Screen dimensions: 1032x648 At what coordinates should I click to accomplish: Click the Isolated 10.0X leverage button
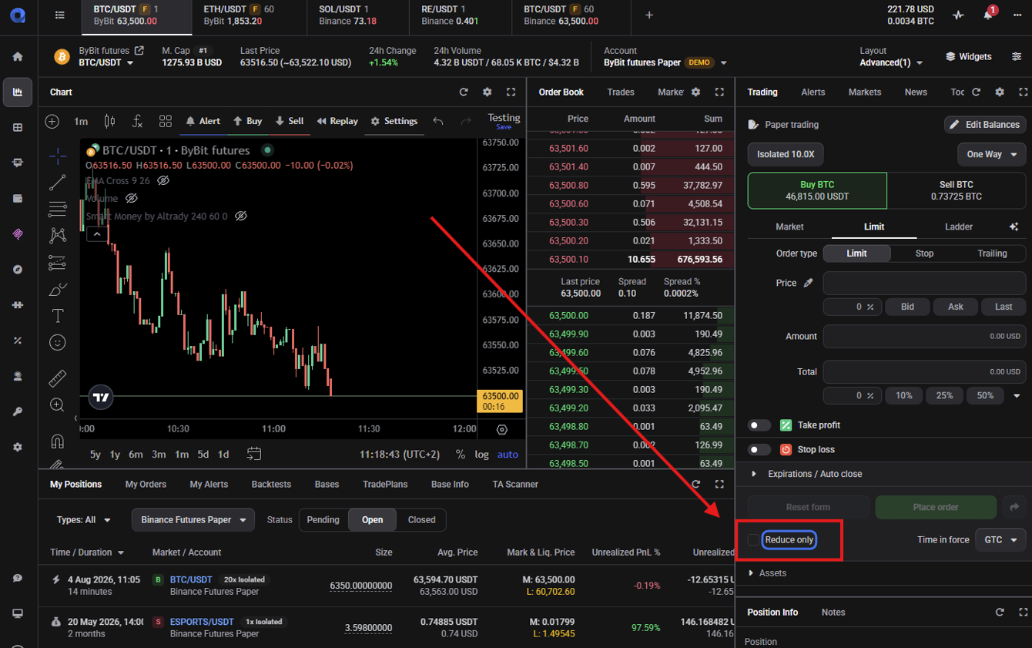tap(786, 154)
